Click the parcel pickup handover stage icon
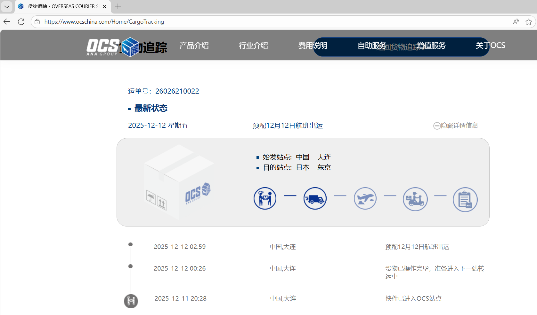The width and height of the screenshot is (537, 315). click(x=265, y=198)
